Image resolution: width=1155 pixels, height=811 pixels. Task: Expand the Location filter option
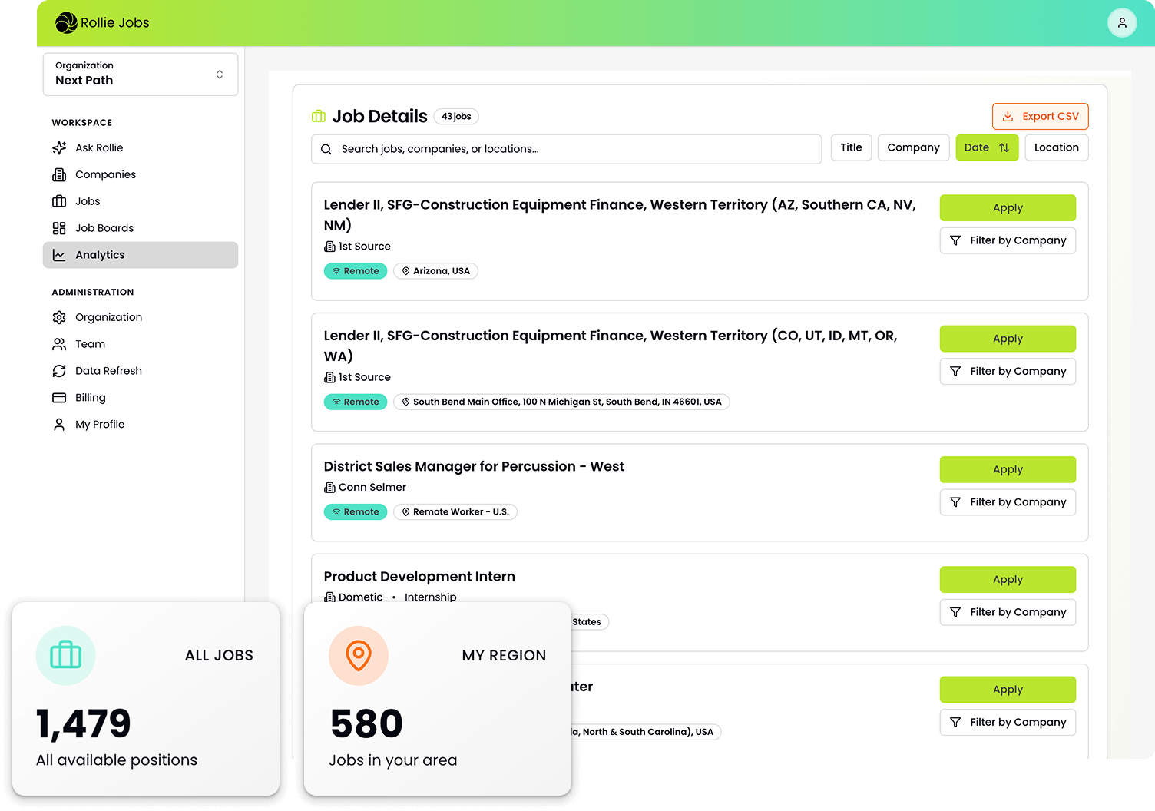pos(1056,147)
